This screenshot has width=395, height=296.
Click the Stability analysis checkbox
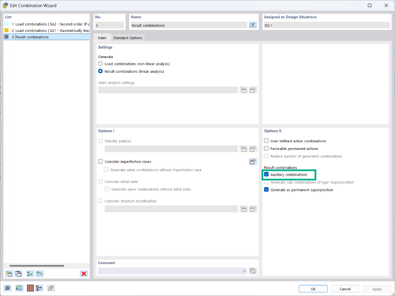point(101,141)
